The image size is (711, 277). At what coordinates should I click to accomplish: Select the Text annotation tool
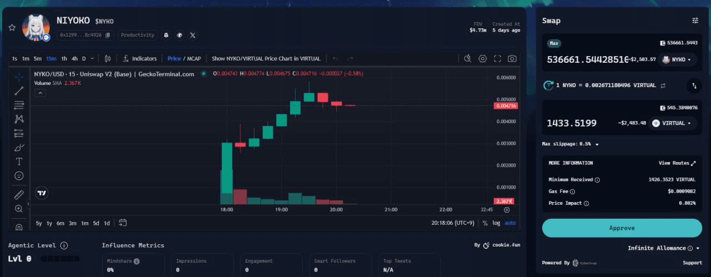[19, 162]
